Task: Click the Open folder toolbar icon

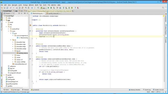Action: click(2, 8)
